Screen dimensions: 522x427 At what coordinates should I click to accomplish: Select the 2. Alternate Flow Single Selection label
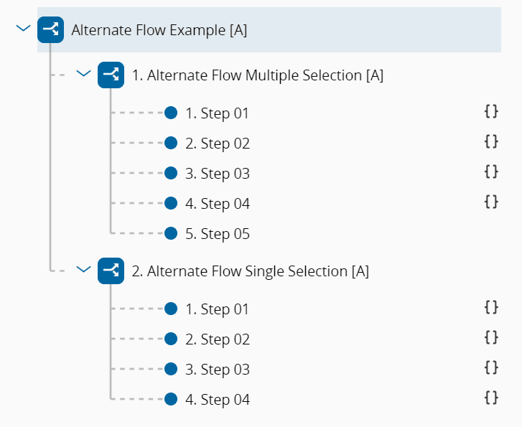pyautogui.click(x=251, y=271)
